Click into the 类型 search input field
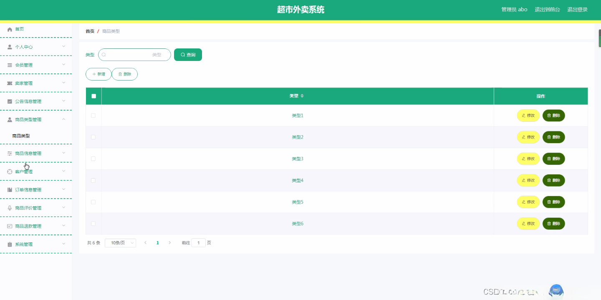 [134, 55]
